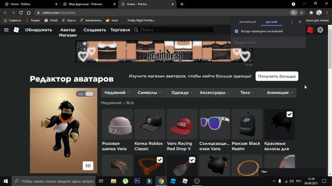Open Chrome profile avatar
Screen dimensions: 332x186
point(319,13)
